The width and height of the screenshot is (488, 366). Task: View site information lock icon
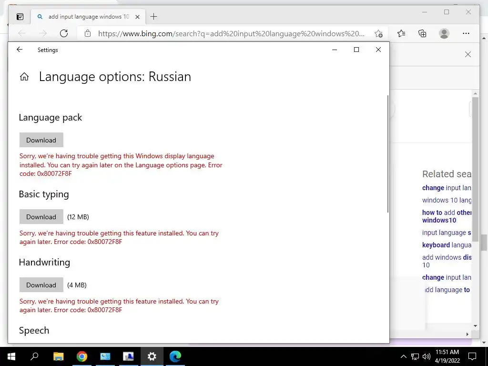88,33
